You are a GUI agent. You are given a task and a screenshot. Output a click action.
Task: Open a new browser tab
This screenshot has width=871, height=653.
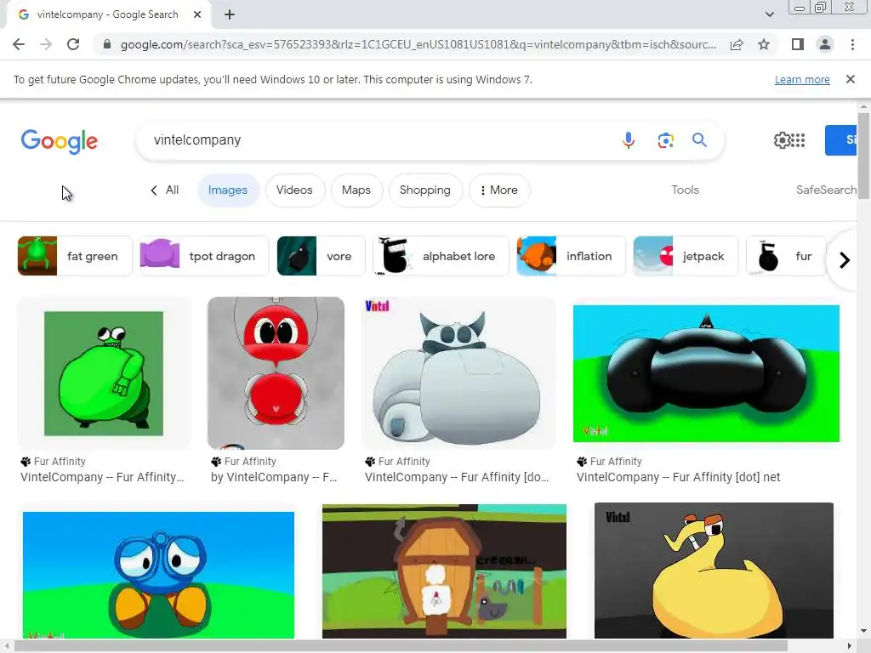pyautogui.click(x=230, y=14)
